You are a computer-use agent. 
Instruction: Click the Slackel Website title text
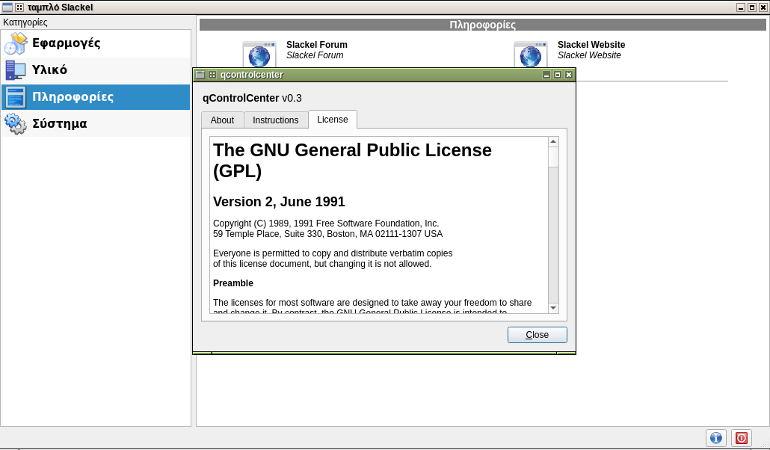point(591,45)
